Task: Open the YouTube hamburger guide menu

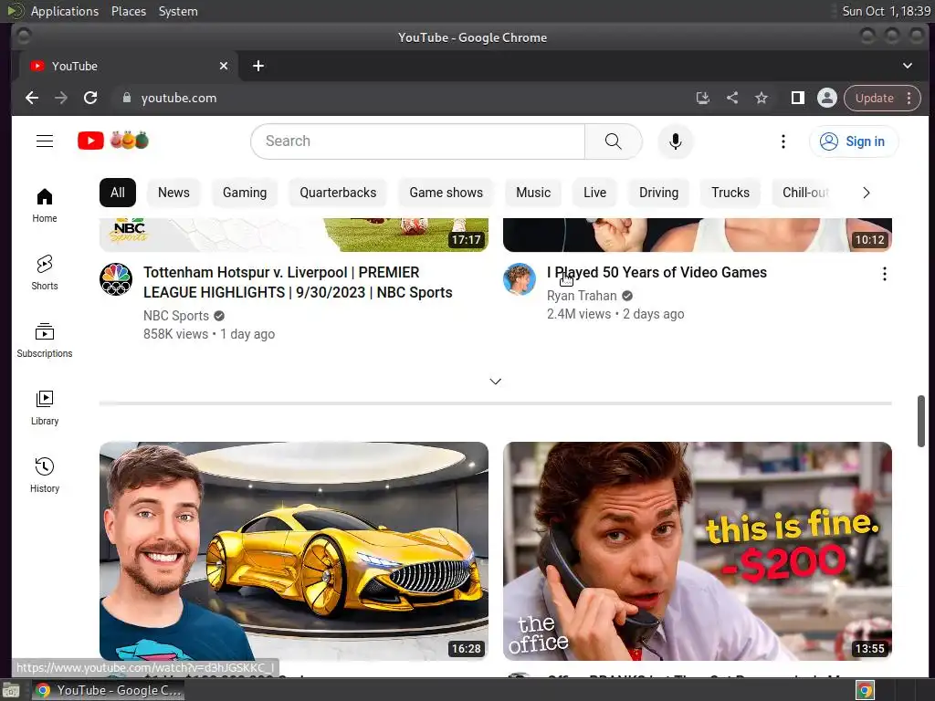Action: pyautogui.click(x=45, y=141)
